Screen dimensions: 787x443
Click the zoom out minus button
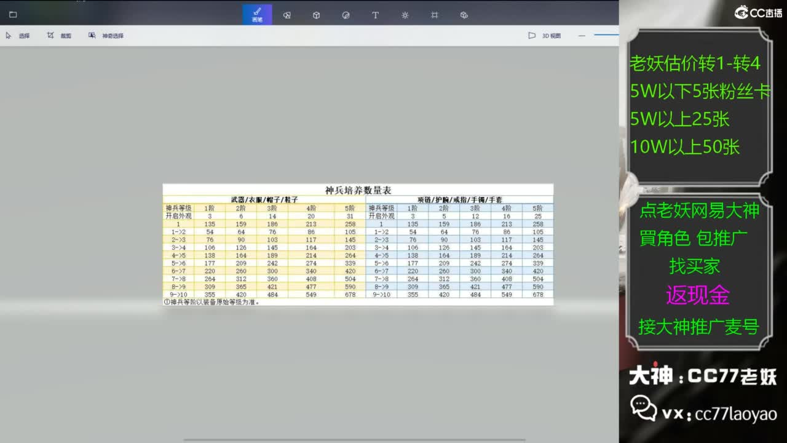(x=582, y=36)
